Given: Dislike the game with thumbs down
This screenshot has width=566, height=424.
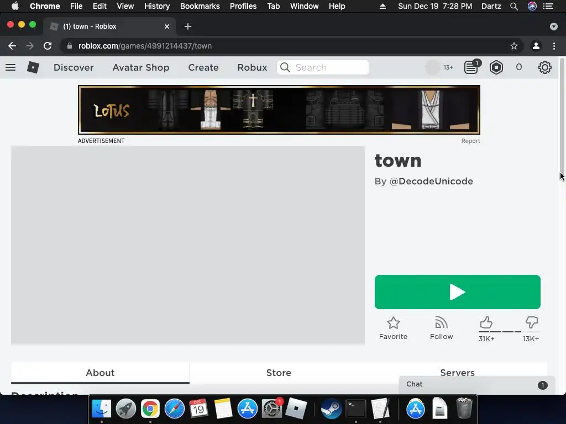Looking at the screenshot, I should coord(531,322).
